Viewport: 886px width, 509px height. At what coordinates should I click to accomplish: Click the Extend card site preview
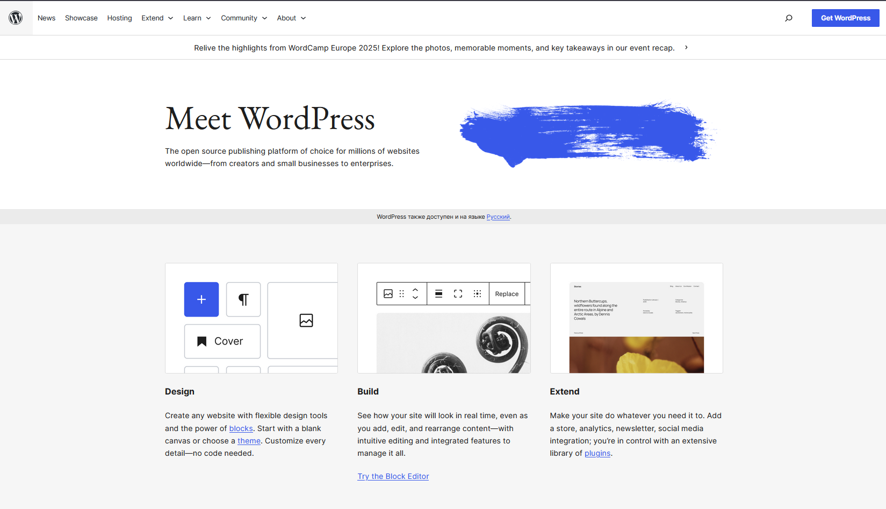pos(637,327)
